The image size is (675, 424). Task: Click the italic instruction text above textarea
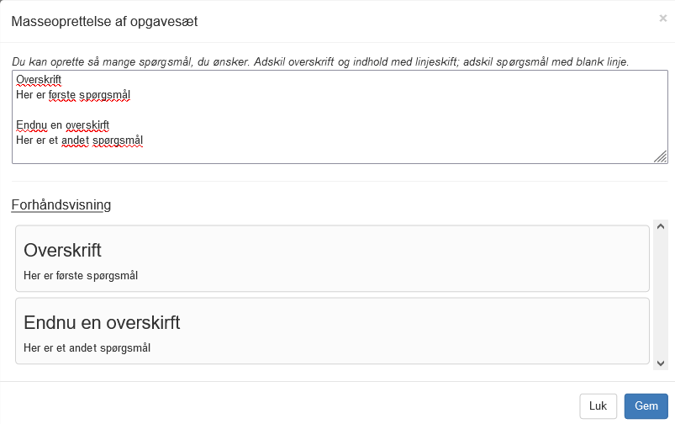tap(321, 62)
